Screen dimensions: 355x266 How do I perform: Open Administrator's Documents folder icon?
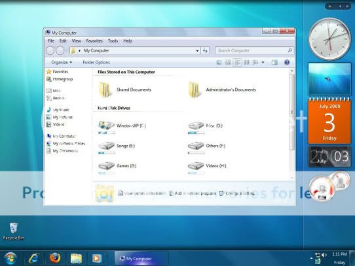coord(195,90)
